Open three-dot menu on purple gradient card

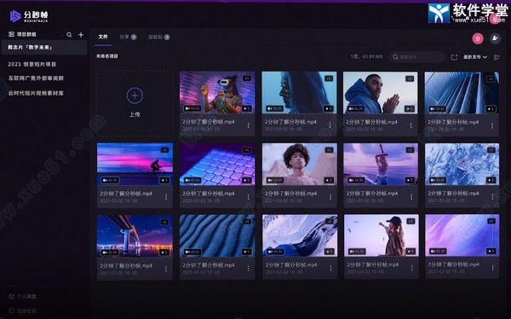coord(493,268)
